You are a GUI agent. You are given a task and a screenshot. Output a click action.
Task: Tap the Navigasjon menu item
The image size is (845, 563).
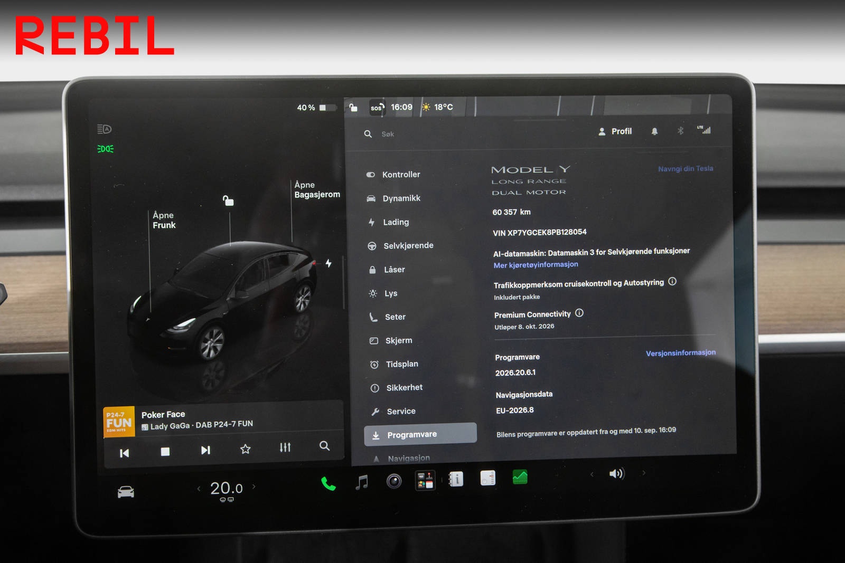tap(401, 458)
